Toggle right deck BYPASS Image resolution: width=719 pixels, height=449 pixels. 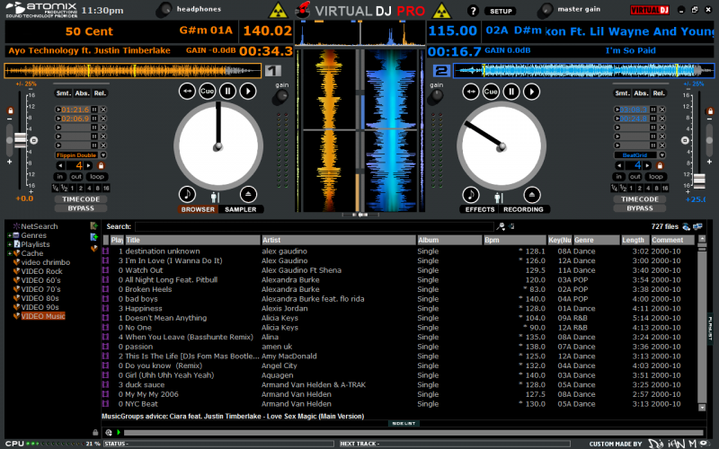click(640, 208)
